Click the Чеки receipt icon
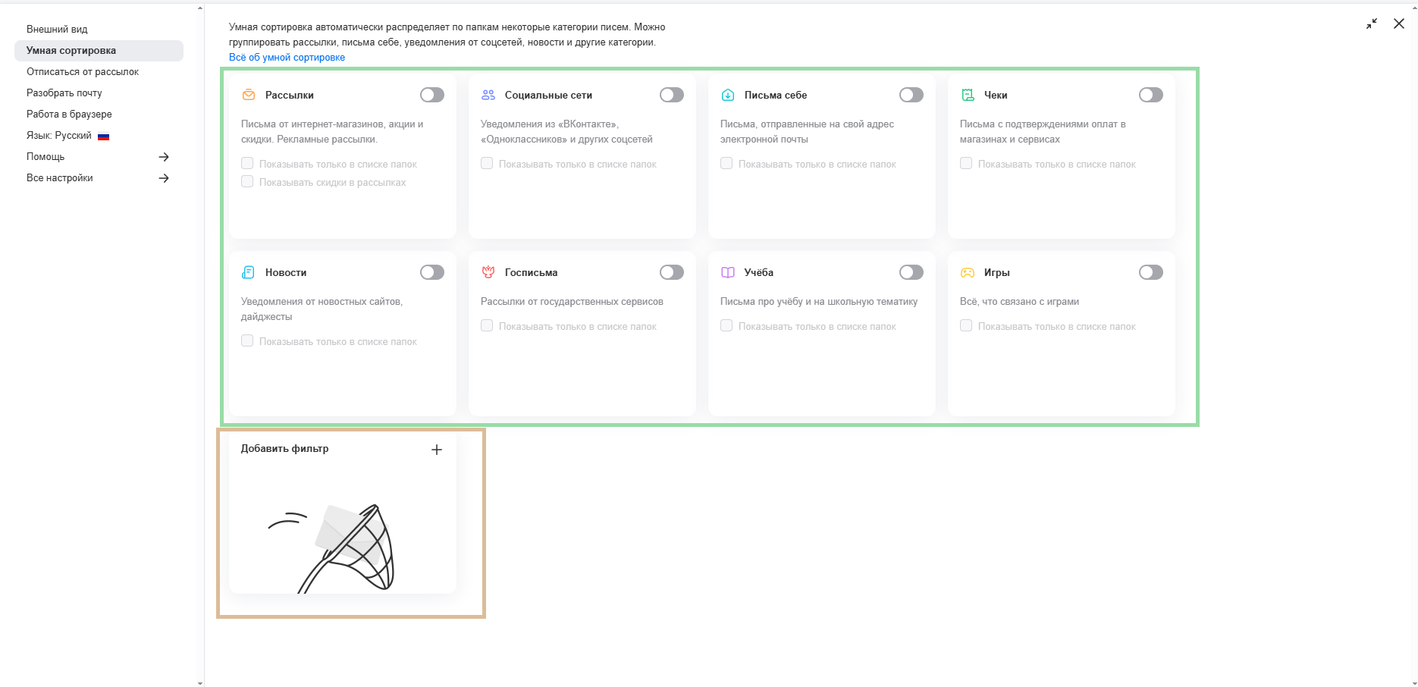1418x687 pixels. coord(968,95)
